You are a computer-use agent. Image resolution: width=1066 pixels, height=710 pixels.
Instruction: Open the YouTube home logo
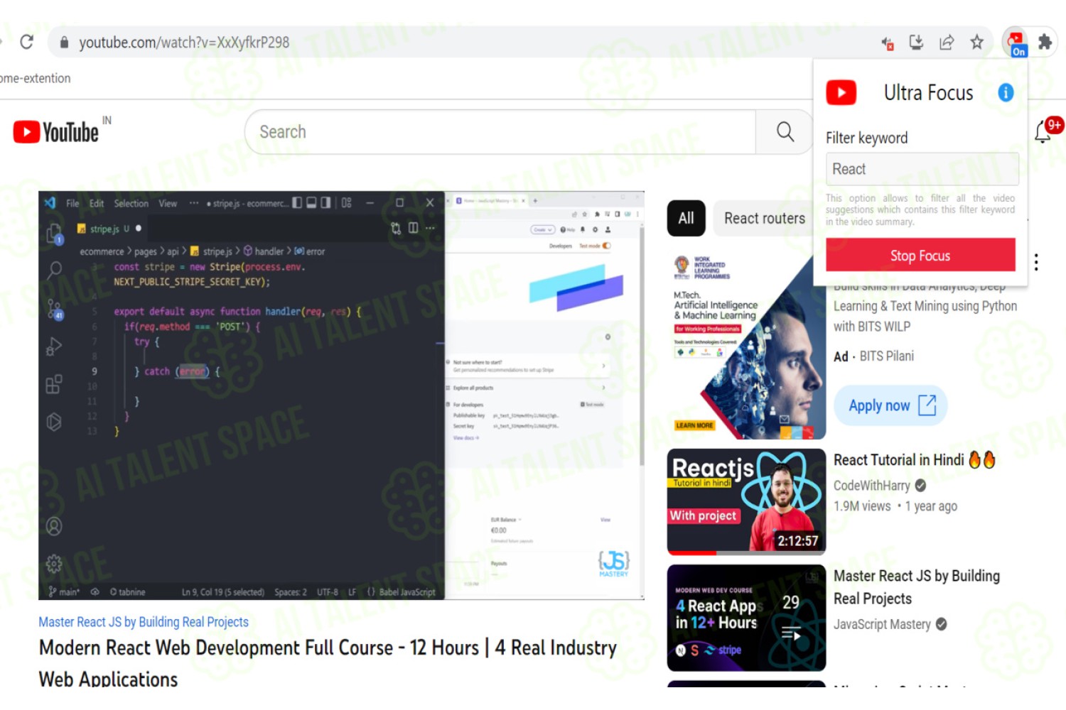(x=56, y=132)
